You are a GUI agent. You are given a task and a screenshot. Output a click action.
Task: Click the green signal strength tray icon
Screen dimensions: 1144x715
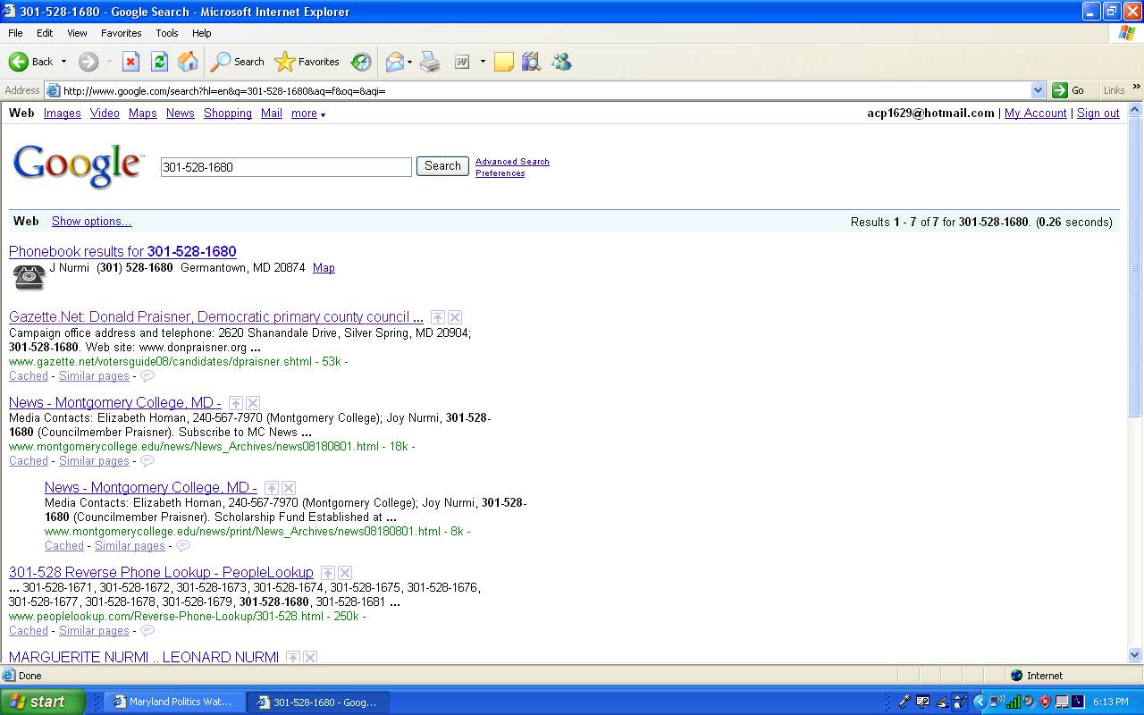[x=1014, y=702]
